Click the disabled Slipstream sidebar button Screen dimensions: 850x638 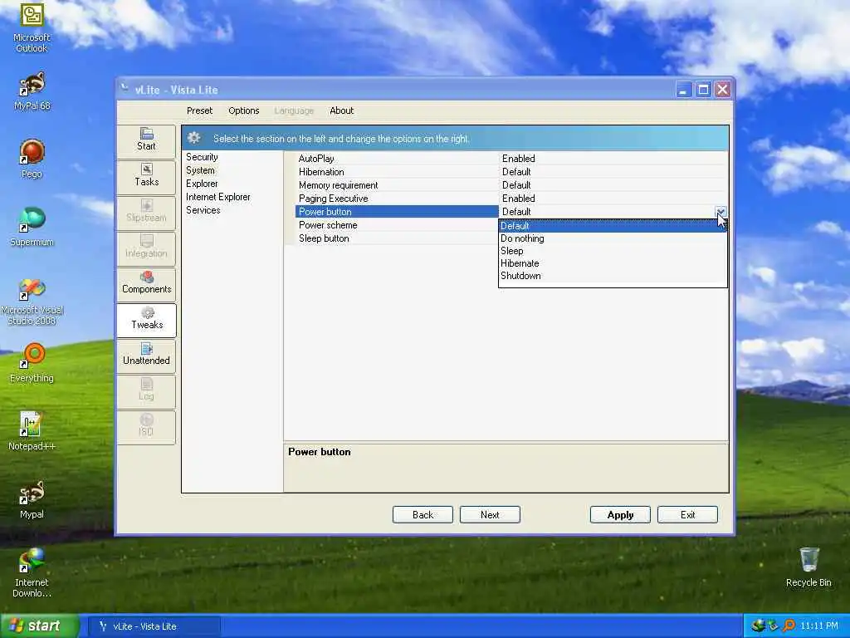(x=146, y=212)
